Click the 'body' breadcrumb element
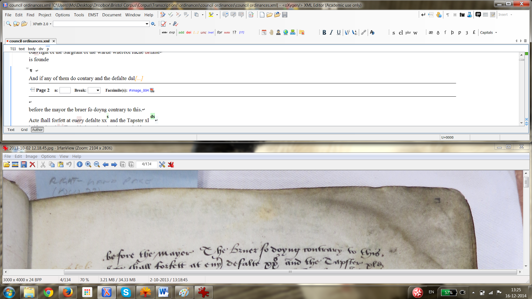 pos(32,49)
